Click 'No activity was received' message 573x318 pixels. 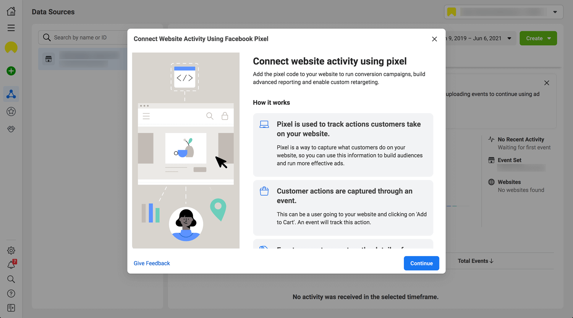[366, 297]
